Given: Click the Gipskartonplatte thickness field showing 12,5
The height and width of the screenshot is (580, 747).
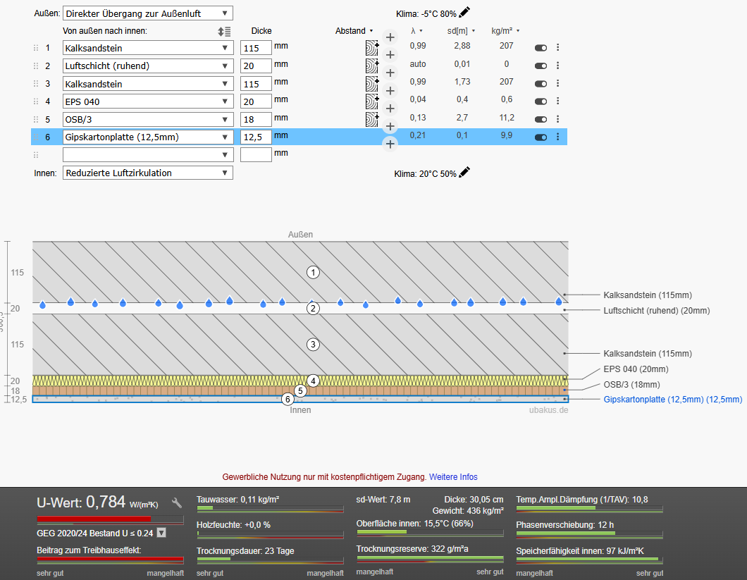Looking at the screenshot, I should [x=256, y=137].
